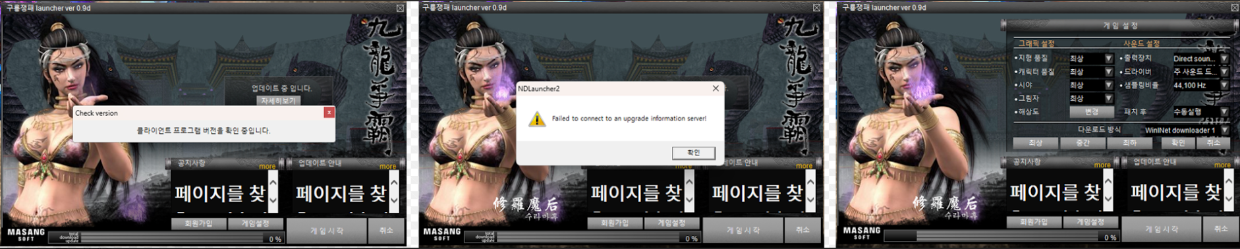Click the 사운드 설정 section heading

1142,43
